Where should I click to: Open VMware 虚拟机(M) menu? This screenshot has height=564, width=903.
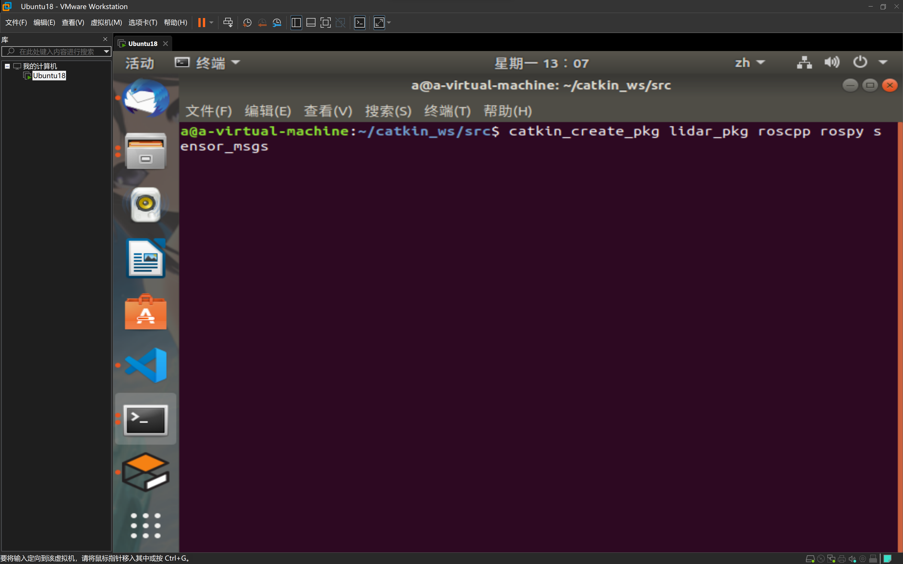point(106,22)
